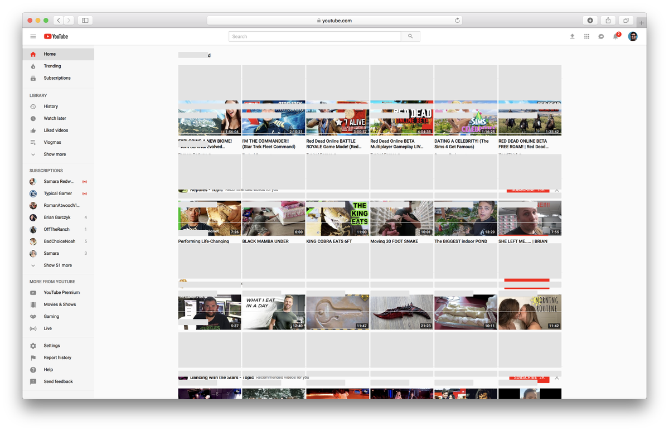Open the ARK Survival Evolved biome video thumbnail
Viewport: 669px width, 431px height.
(210, 118)
